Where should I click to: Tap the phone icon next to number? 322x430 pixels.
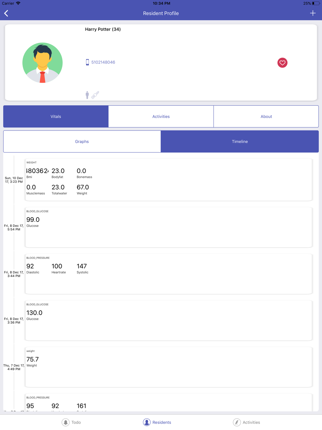click(x=87, y=62)
